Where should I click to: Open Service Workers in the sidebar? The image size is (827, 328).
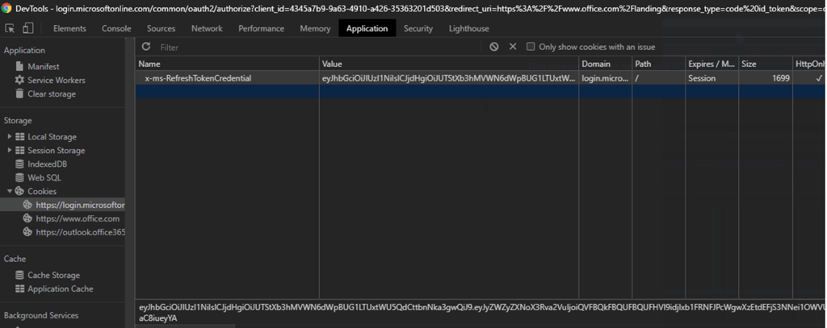(x=56, y=81)
